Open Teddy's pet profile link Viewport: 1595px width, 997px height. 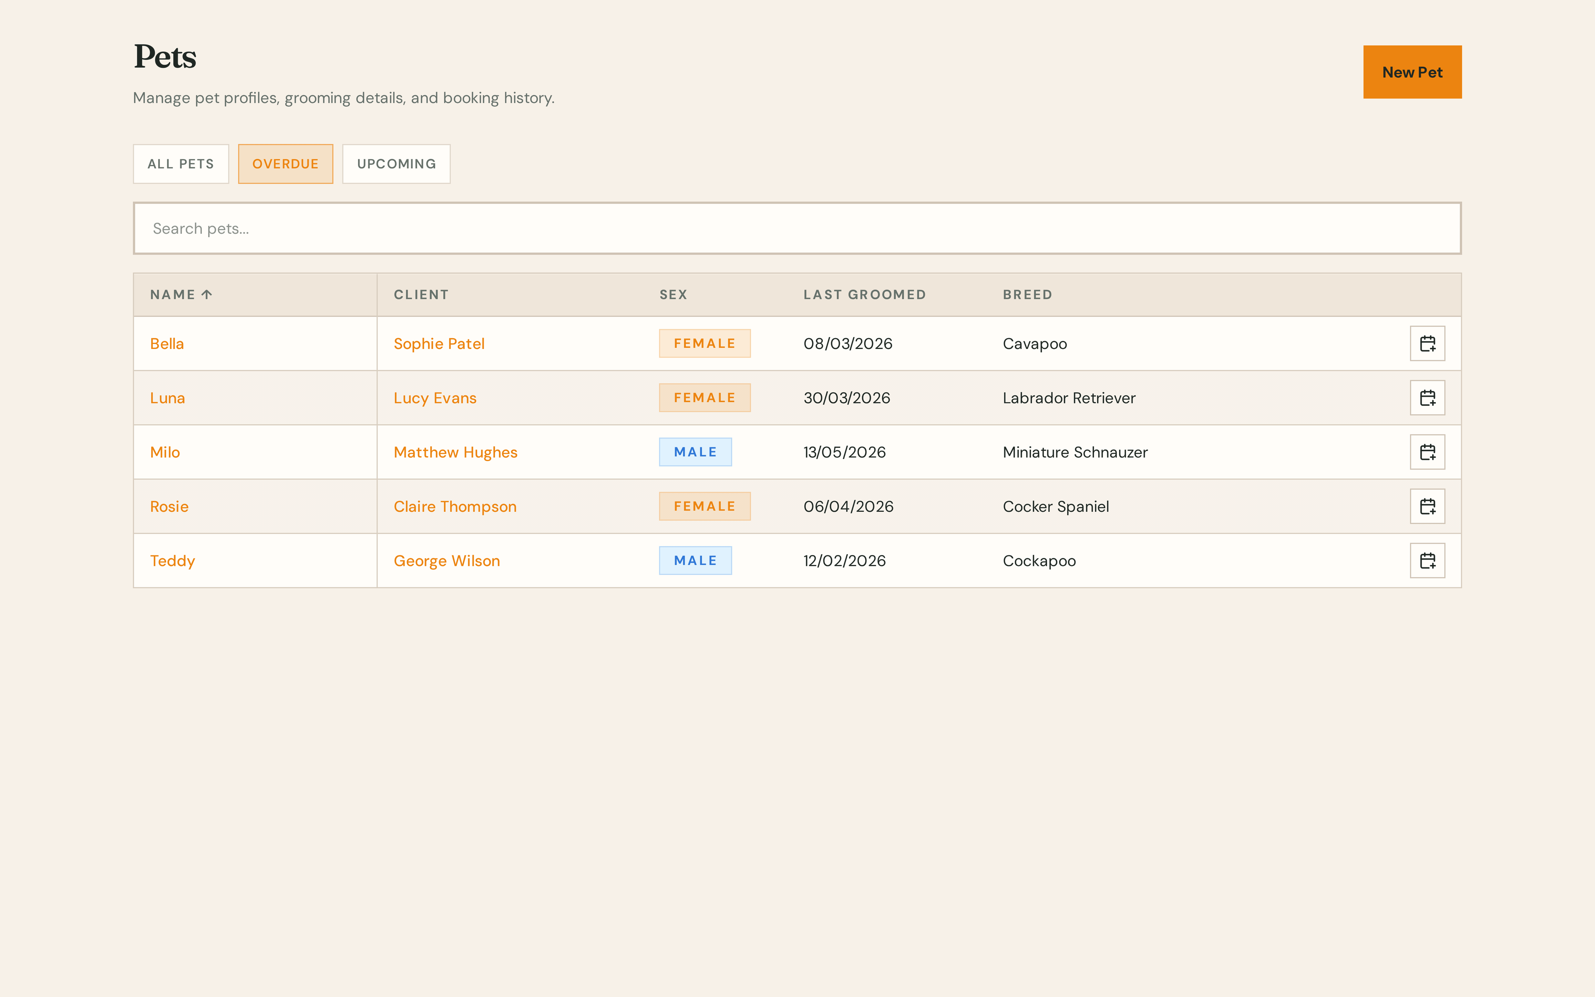coord(173,561)
